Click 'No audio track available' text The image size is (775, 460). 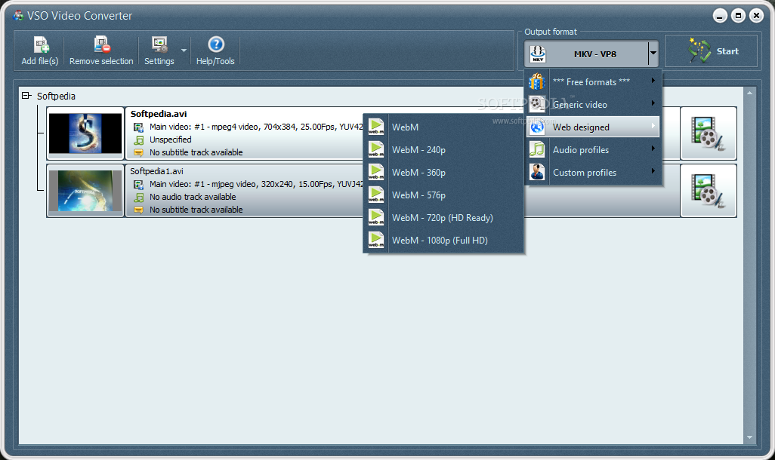193,197
